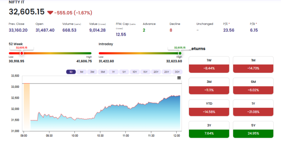Screen dimensions: 281x144
Task: Switch chart to 5Y range
Action: pos(124,72)
